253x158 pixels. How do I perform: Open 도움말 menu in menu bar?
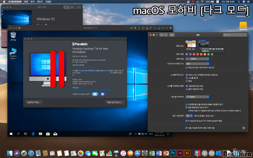(x=48, y=2)
